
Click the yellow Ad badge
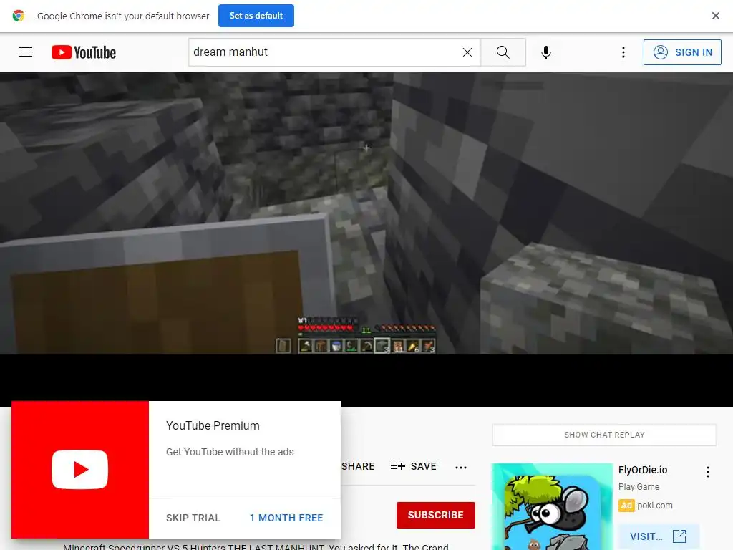click(x=626, y=506)
